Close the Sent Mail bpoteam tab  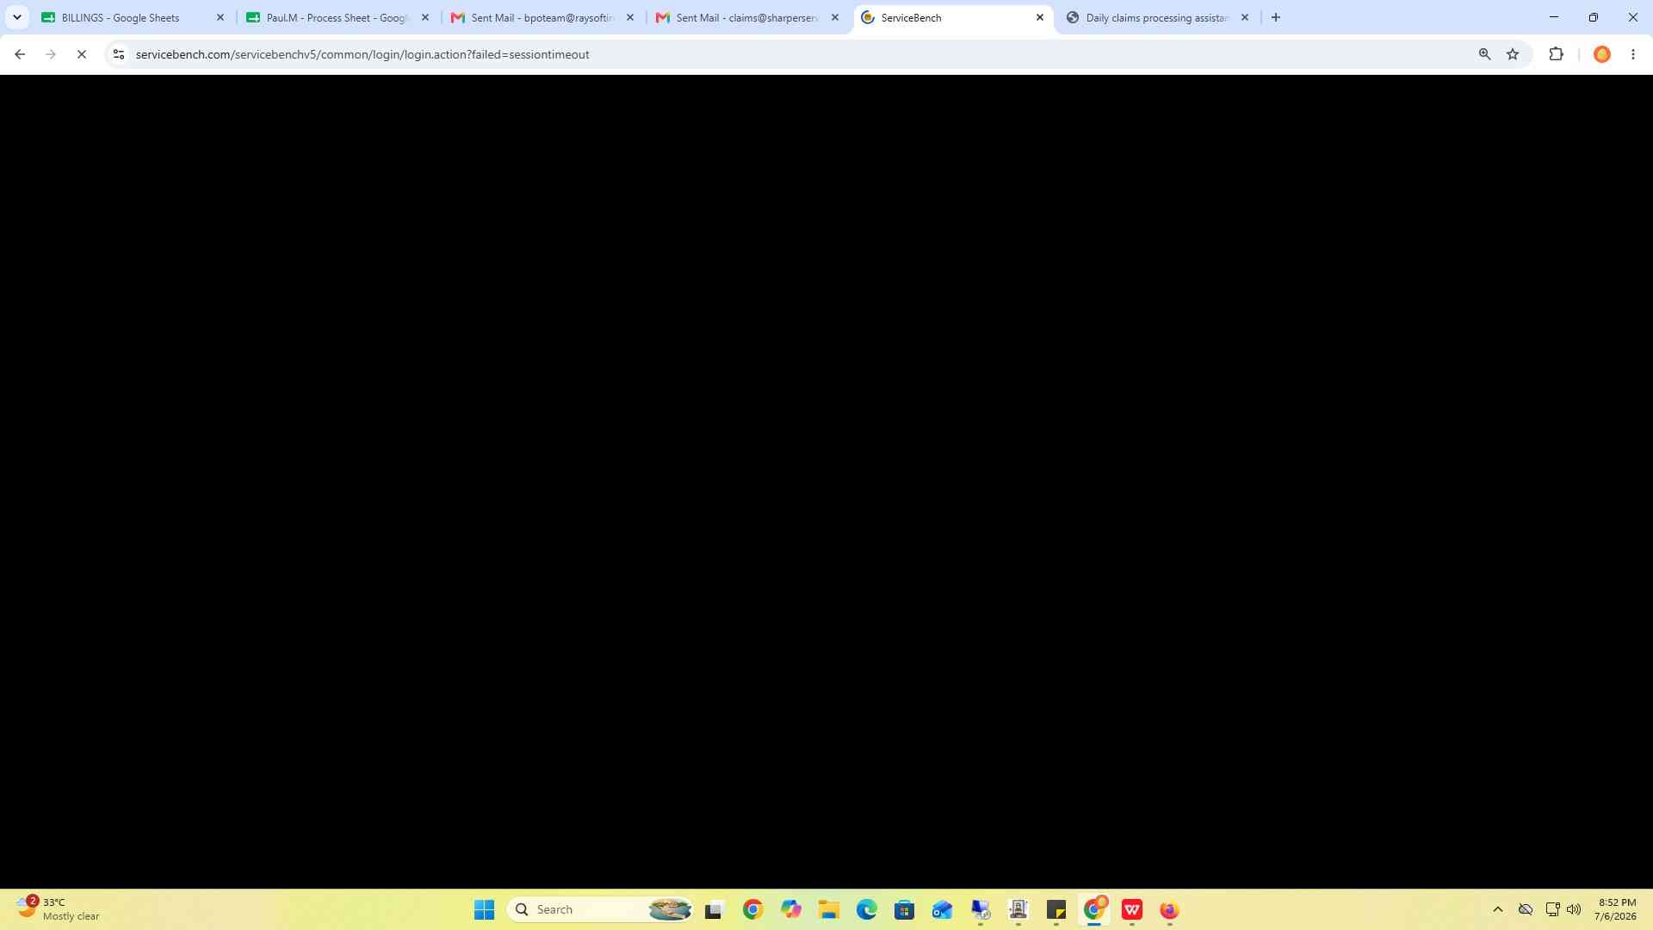tap(629, 17)
